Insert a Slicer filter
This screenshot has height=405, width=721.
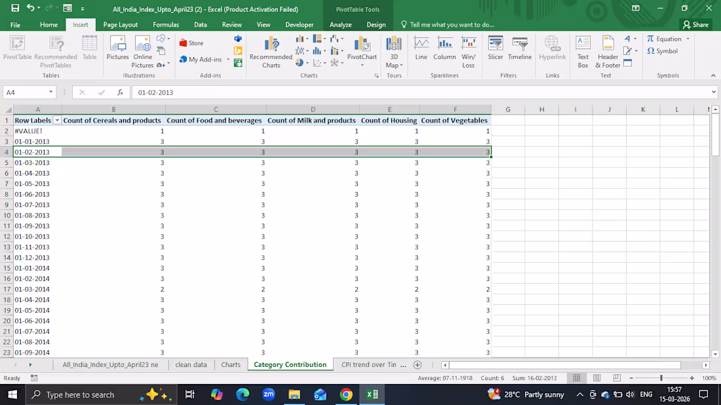(x=496, y=48)
